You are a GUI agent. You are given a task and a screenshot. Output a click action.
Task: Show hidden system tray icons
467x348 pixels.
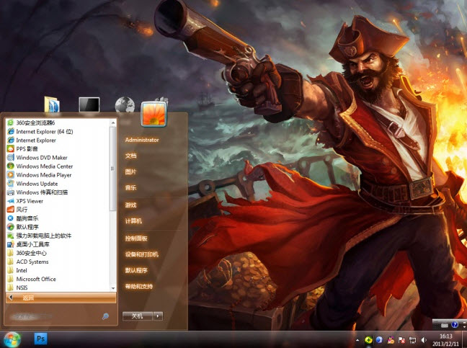tap(357, 339)
